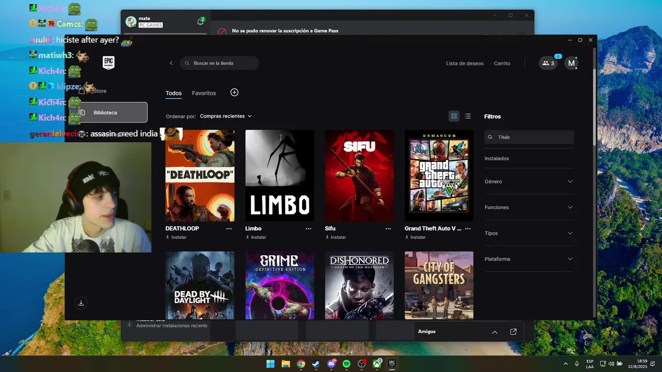This screenshot has height=372, width=662.
Task: Select the Favoritos tab
Action: [x=204, y=93]
